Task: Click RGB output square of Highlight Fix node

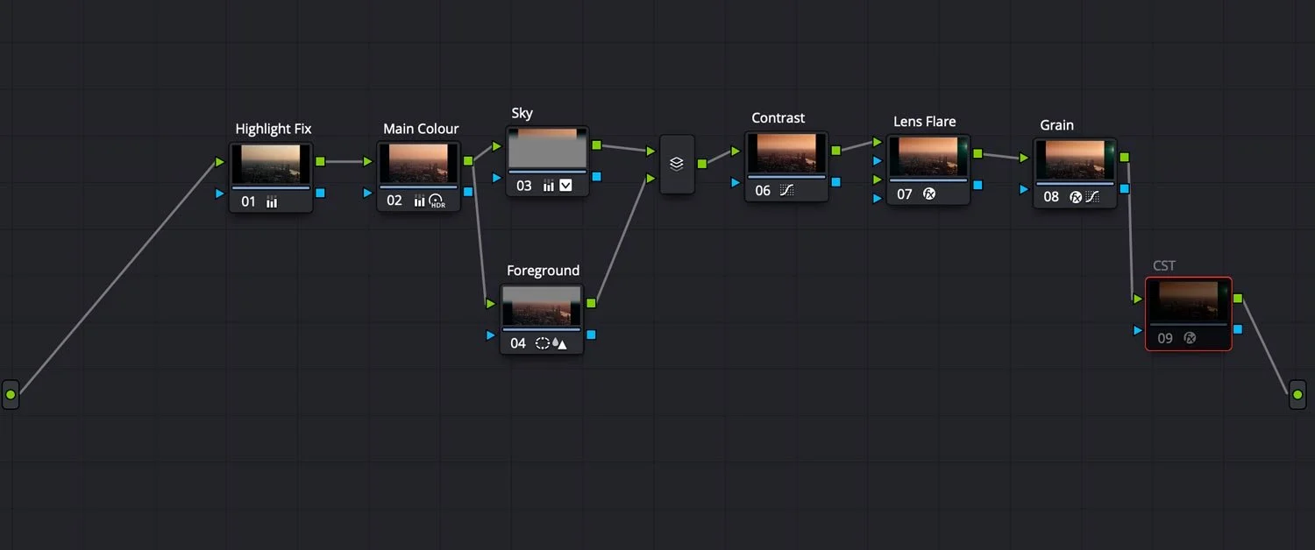Action: click(320, 162)
